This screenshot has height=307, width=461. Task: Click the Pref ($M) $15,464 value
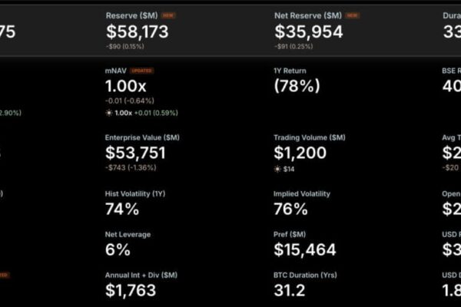click(304, 249)
